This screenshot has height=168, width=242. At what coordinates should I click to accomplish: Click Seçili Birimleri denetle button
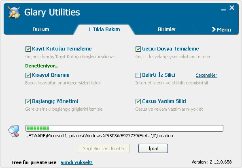pyautogui.click(x=104, y=149)
